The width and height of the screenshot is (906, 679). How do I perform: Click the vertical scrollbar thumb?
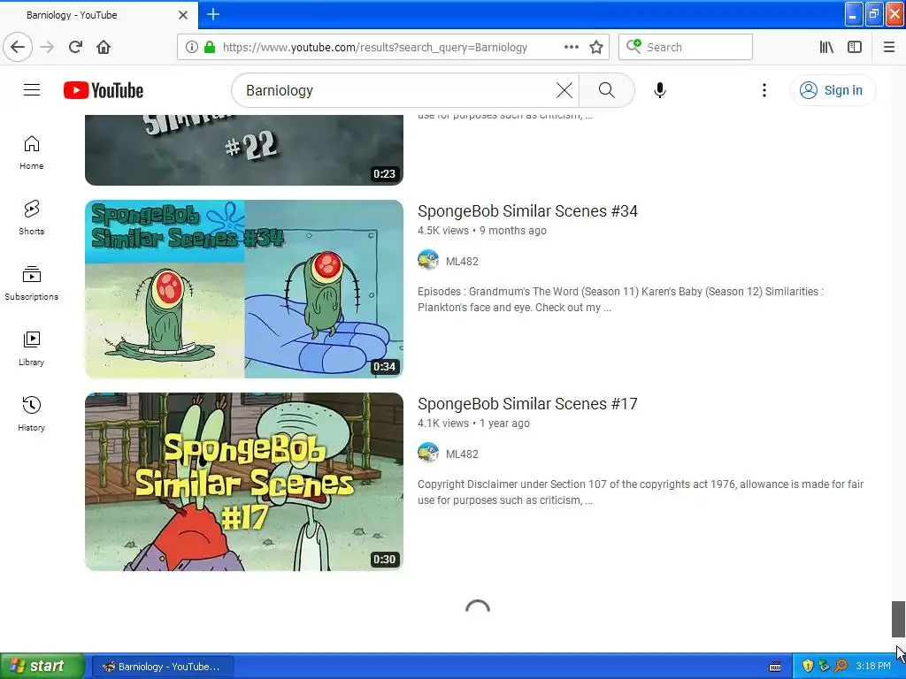point(898,619)
